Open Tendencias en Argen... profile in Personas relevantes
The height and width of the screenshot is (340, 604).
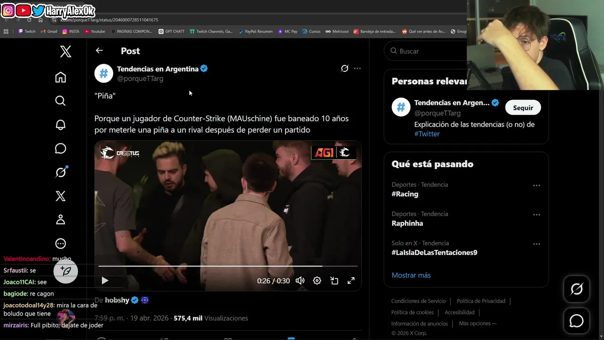(x=452, y=103)
